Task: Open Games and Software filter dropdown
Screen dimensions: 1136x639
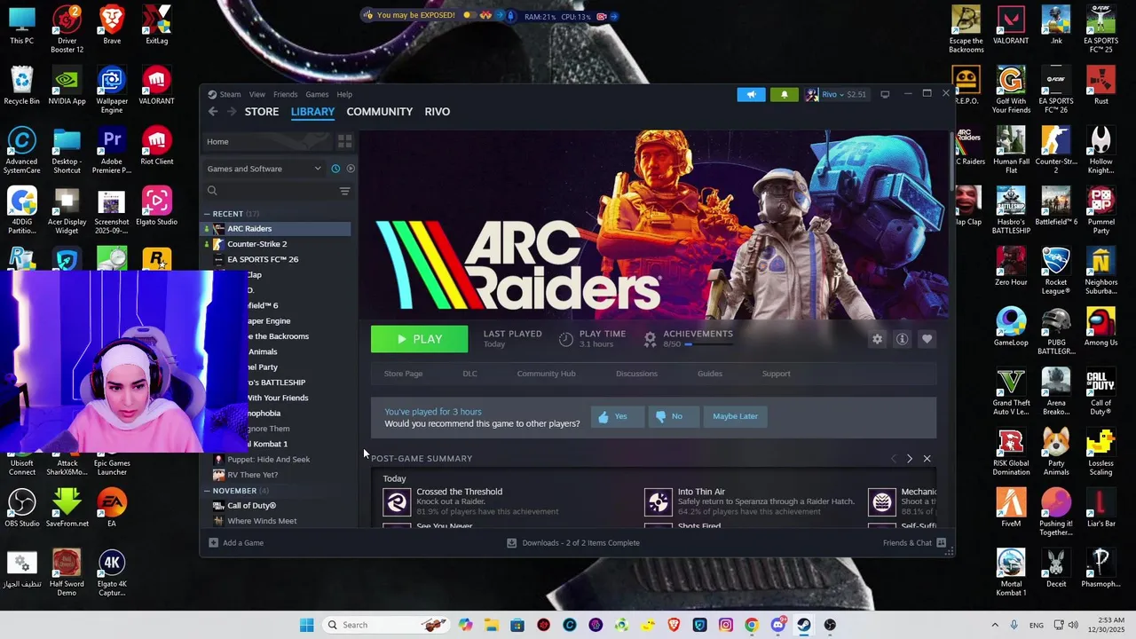Action: pyautogui.click(x=264, y=169)
